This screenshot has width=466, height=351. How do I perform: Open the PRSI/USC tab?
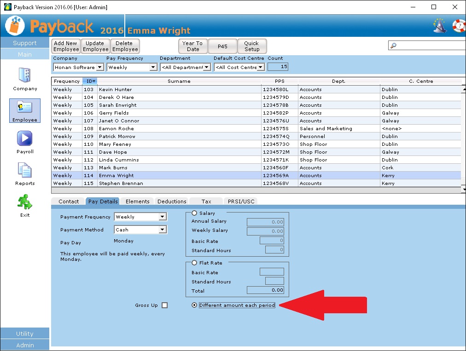tap(241, 201)
